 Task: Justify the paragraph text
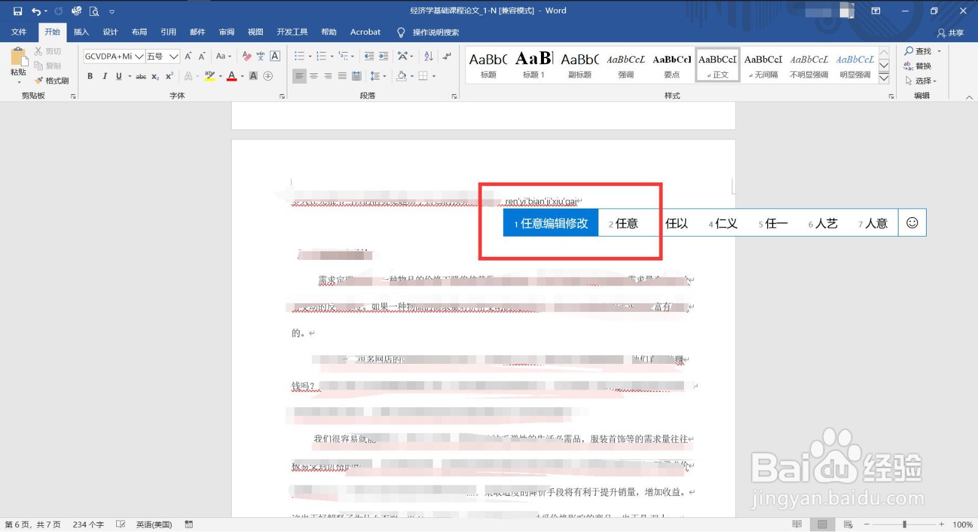[342, 76]
